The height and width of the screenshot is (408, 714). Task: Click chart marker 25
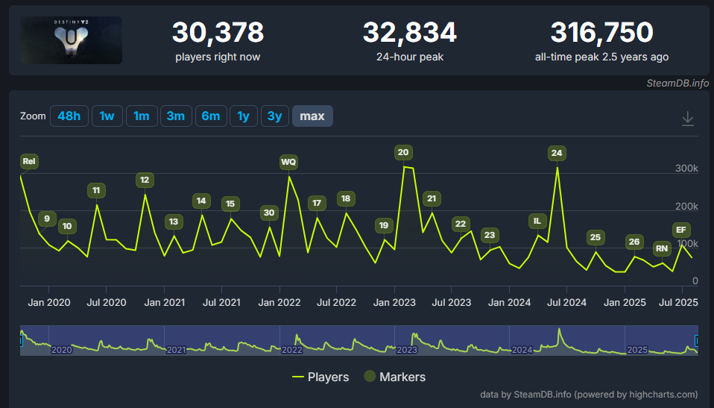coord(595,237)
